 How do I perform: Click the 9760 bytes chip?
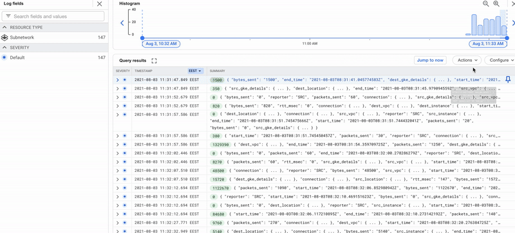217,222
